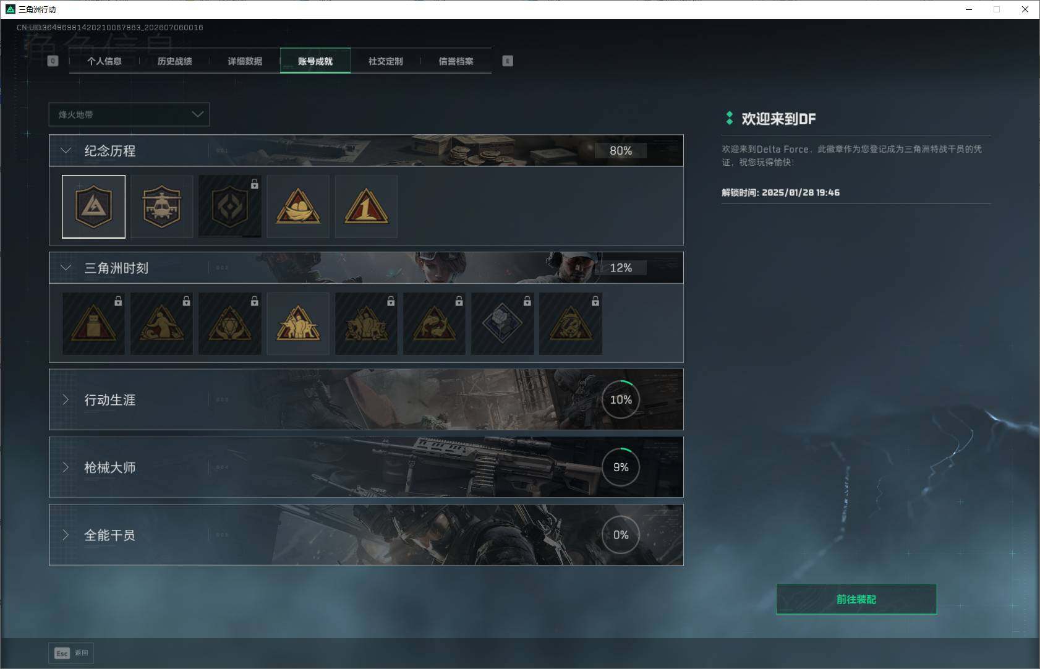
Task: Select the locked dark hexagon badge
Action: click(x=229, y=207)
